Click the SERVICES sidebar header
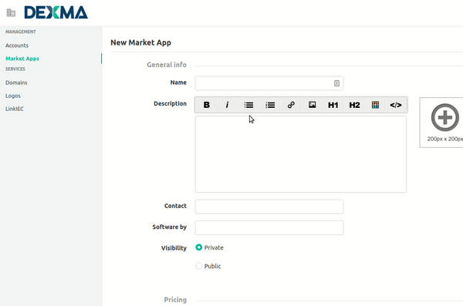The width and height of the screenshot is (463, 306). [x=15, y=69]
